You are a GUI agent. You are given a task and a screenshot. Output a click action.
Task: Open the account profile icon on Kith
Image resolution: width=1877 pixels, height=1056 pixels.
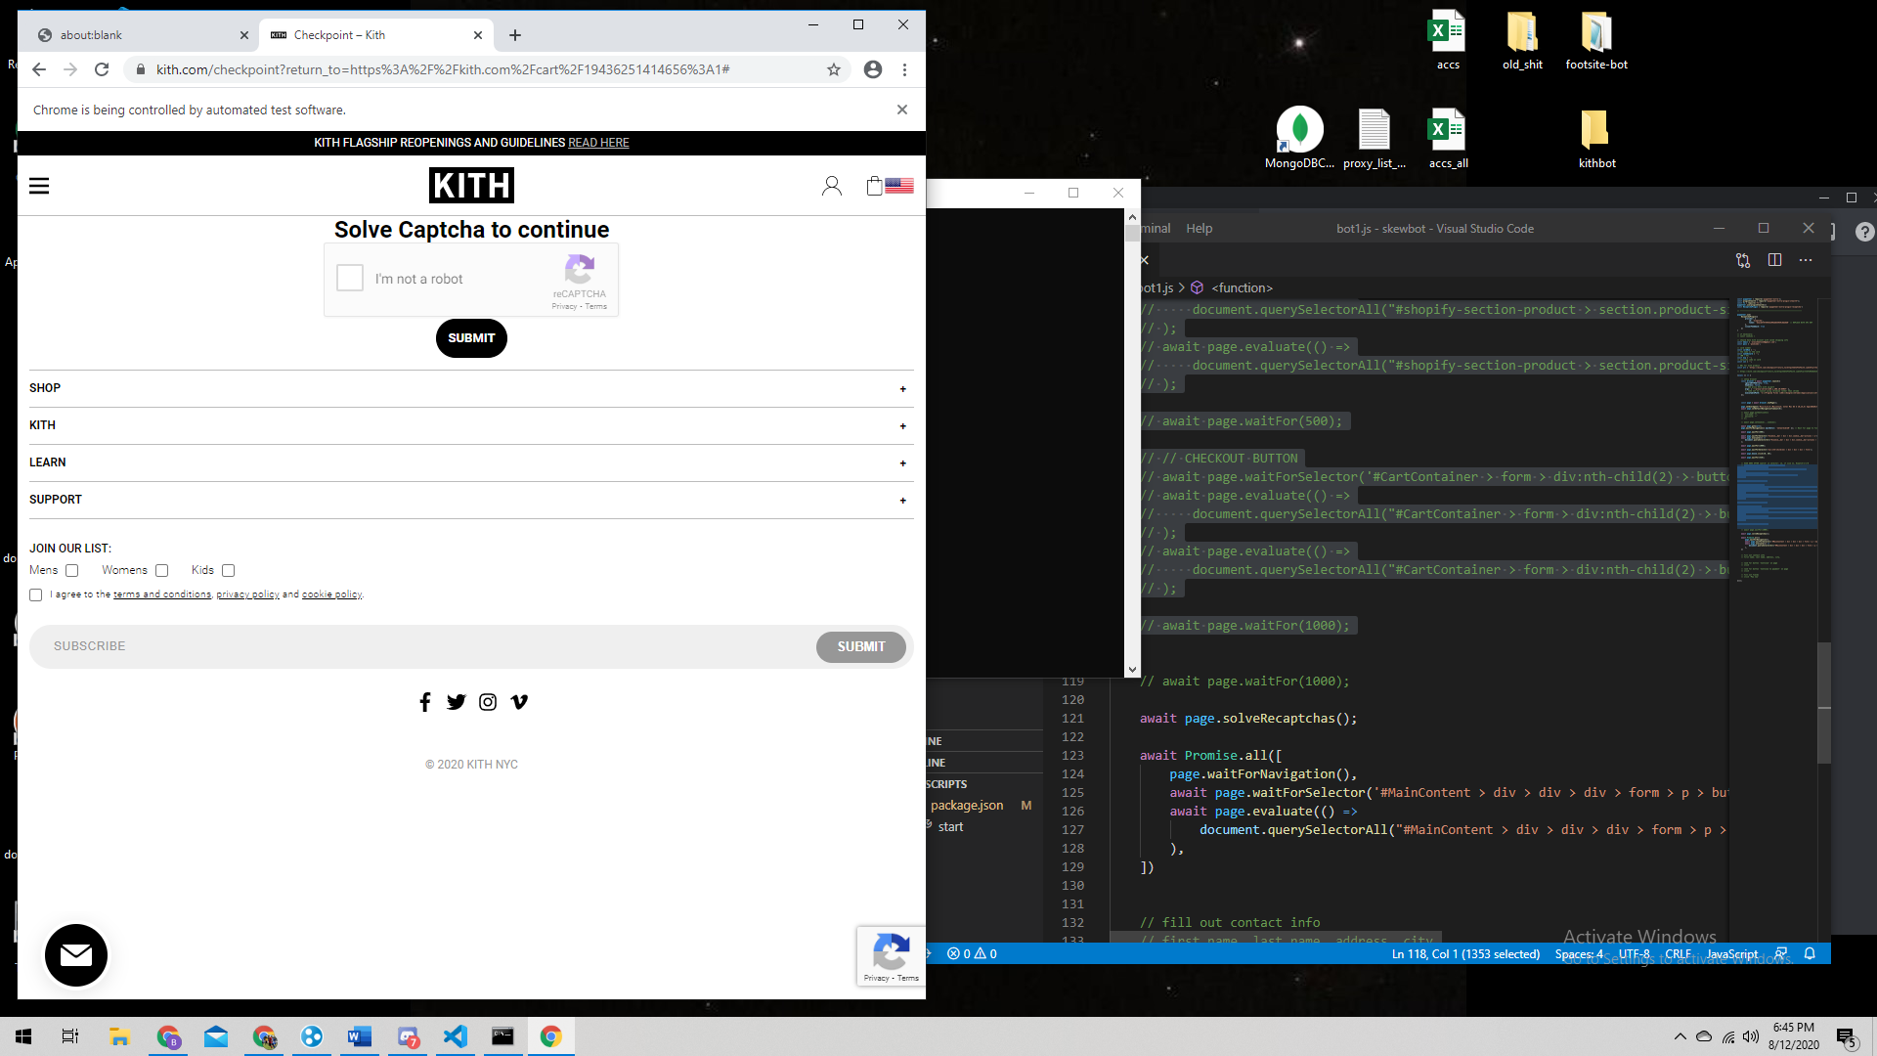click(x=832, y=186)
